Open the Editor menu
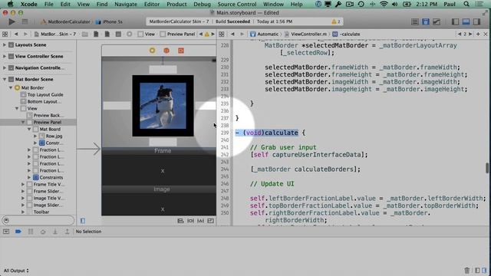 point(152,4)
